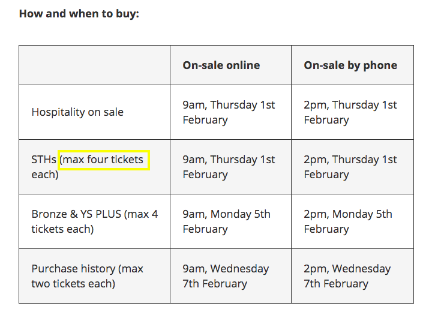Click the empty top-left header cell
429x315 pixels.
(94, 65)
